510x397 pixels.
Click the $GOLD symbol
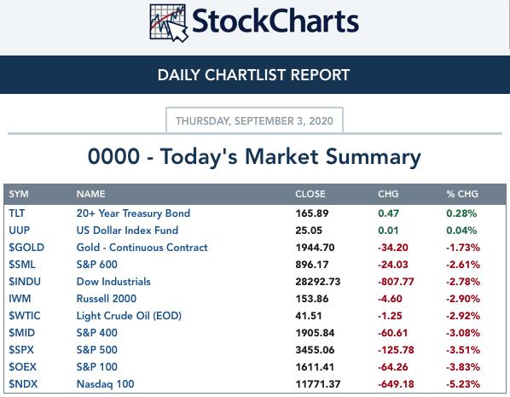(26, 248)
